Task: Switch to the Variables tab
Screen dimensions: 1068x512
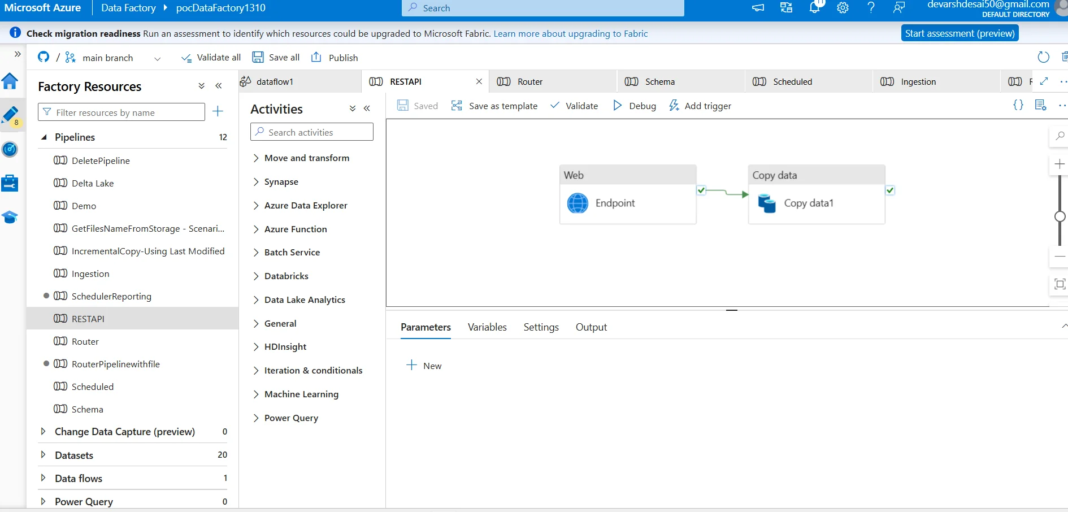Action: tap(487, 327)
